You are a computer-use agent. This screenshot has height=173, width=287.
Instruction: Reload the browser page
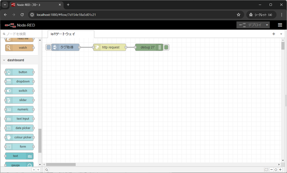point(22,15)
